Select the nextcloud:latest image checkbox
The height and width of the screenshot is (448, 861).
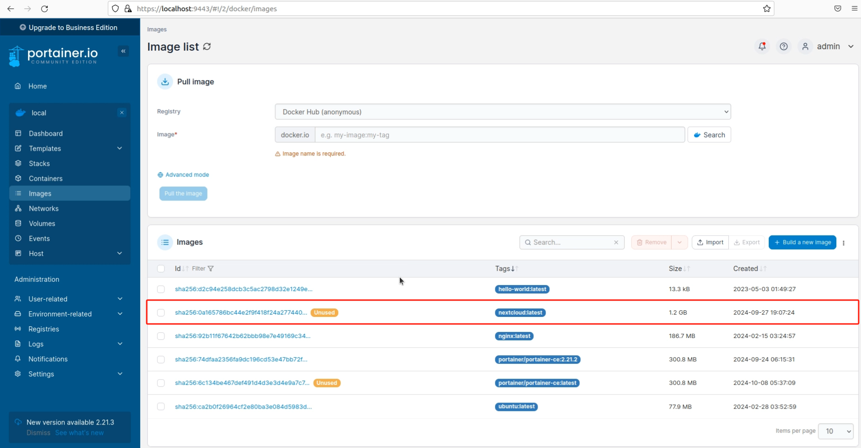click(161, 313)
